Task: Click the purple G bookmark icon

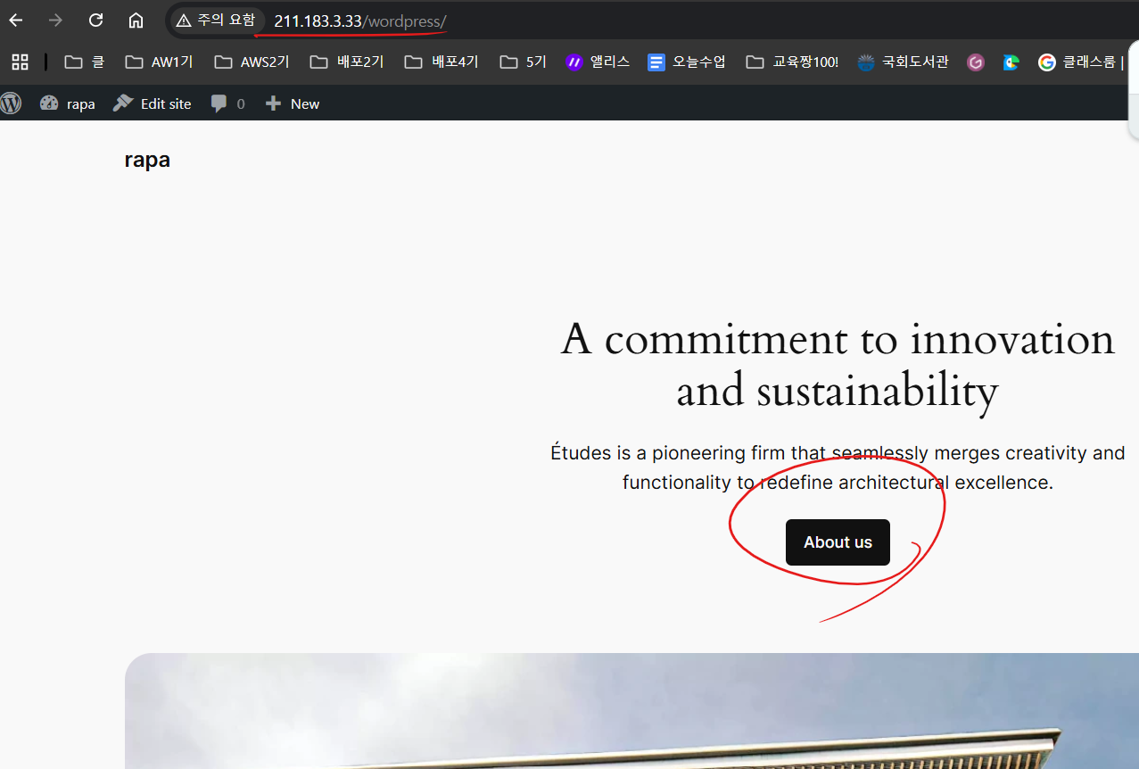Action: (976, 62)
